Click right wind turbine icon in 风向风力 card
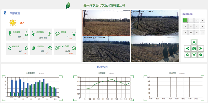Viewport: 208px width, 103px height. click(x=50, y=34)
